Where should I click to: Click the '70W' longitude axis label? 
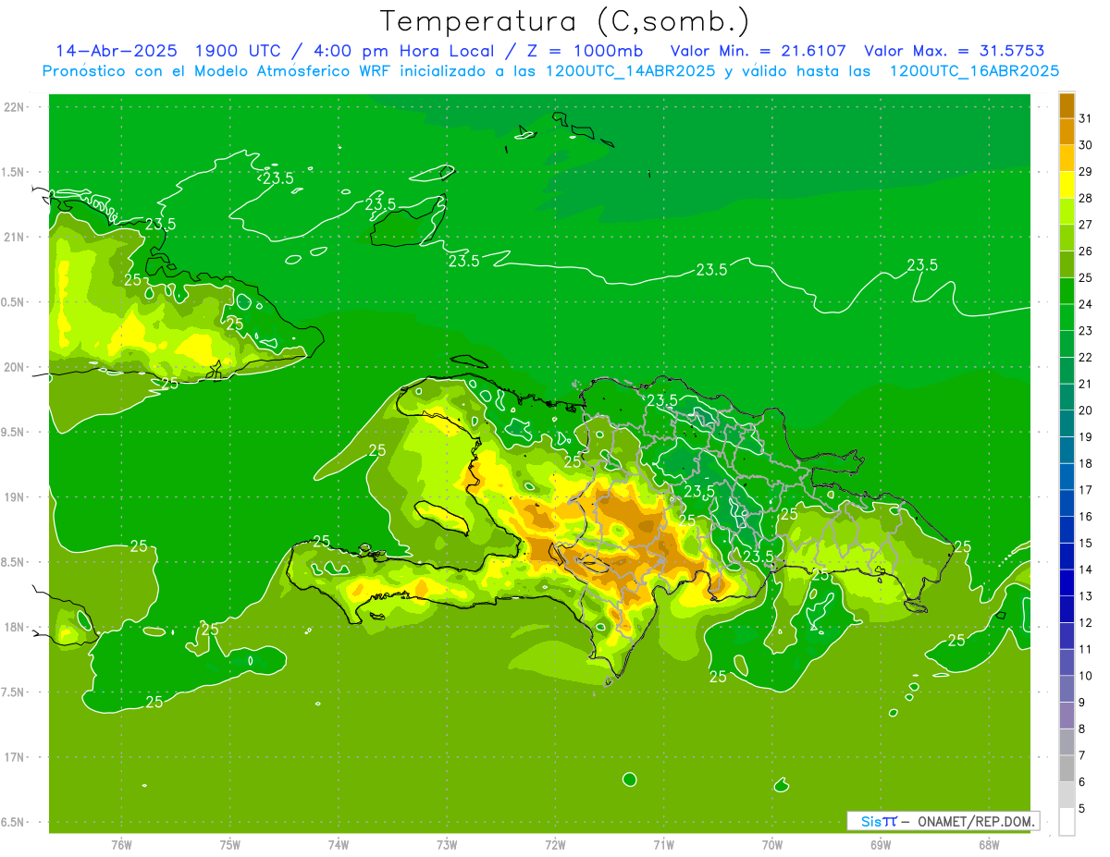[771, 844]
